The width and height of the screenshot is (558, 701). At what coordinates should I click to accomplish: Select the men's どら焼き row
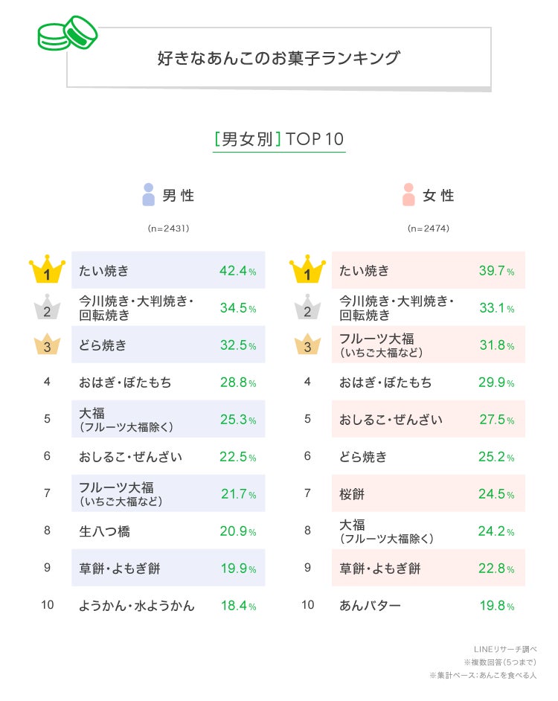click(x=168, y=345)
